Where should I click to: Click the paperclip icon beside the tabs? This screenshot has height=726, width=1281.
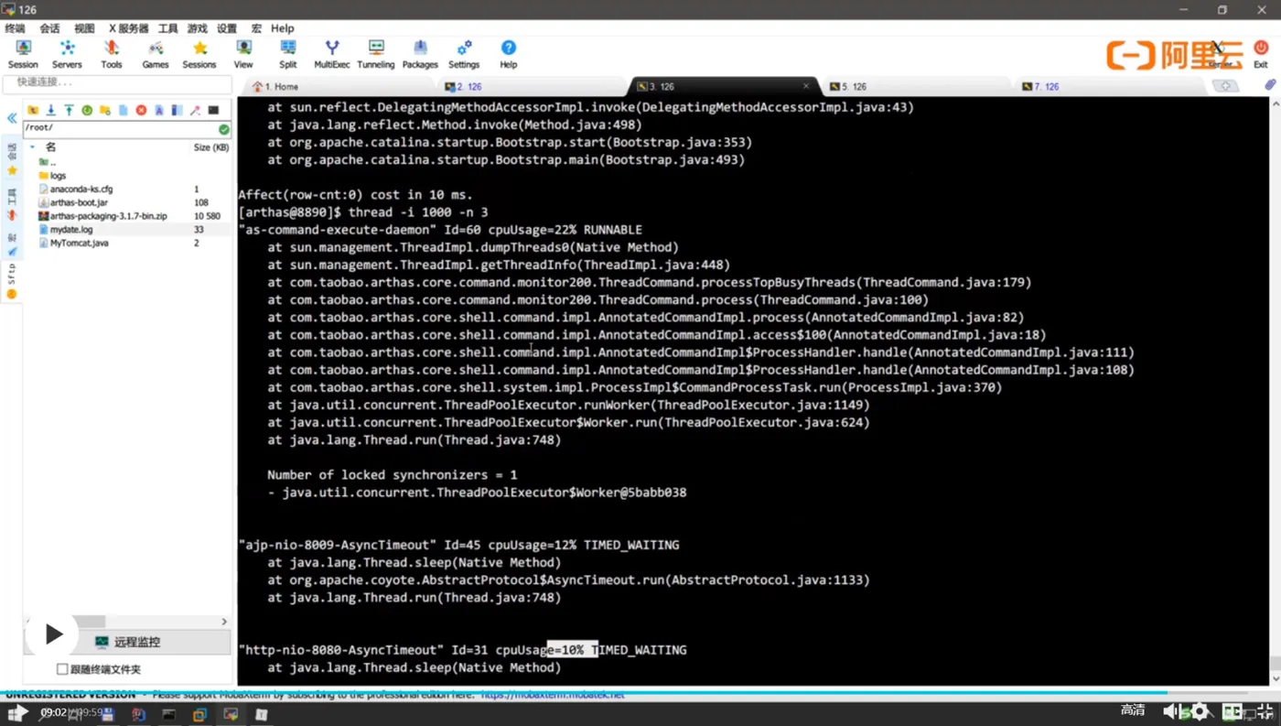[x=1270, y=85]
